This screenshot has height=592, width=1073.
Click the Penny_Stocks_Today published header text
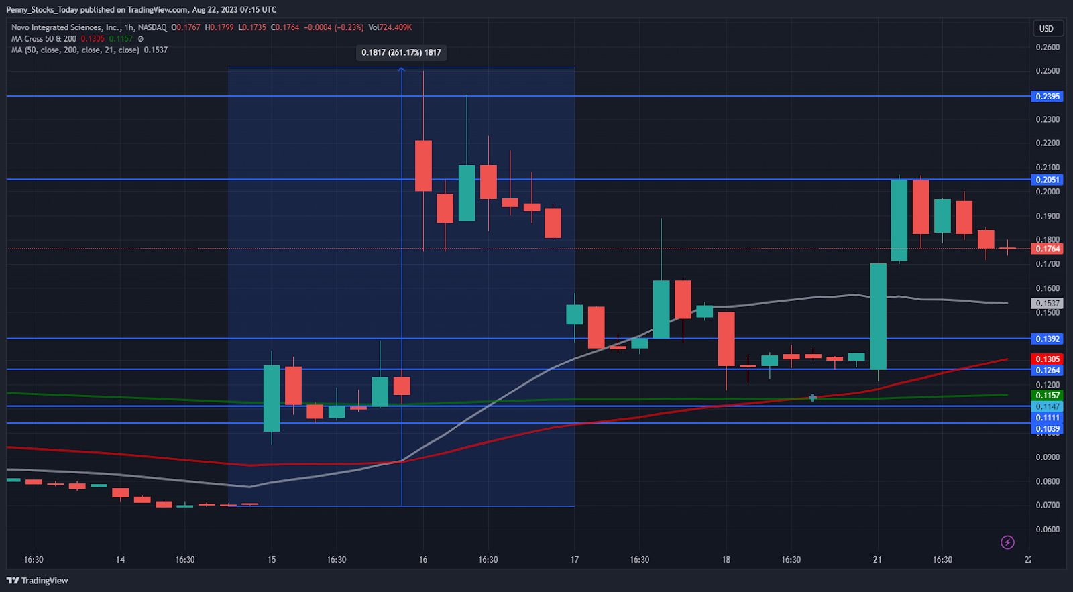tap(141, 9)
